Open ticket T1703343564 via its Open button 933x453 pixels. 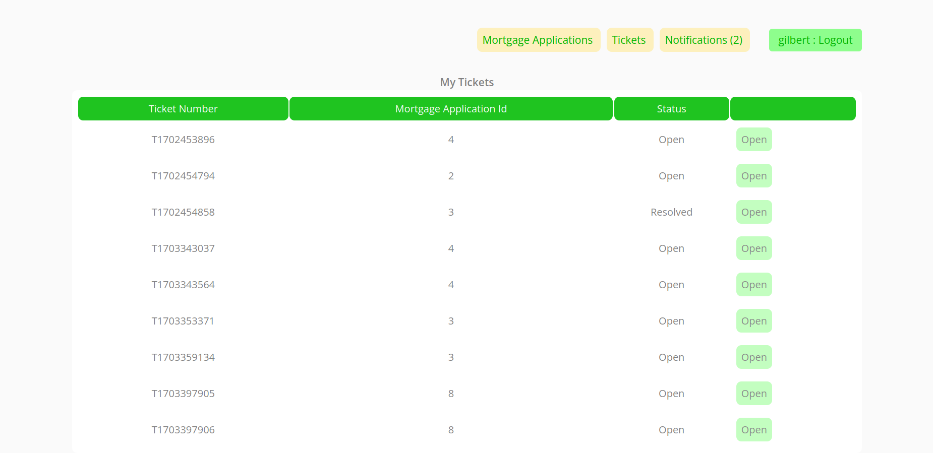(754, 285)
